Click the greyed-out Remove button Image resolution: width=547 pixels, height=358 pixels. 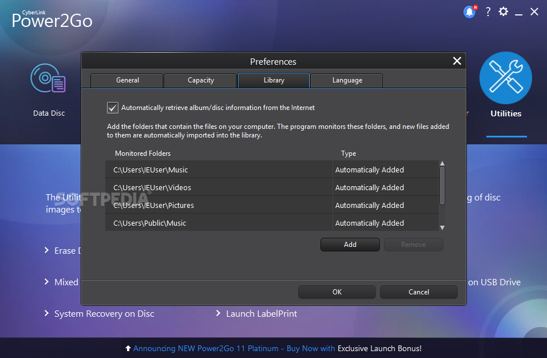(413, 245)
